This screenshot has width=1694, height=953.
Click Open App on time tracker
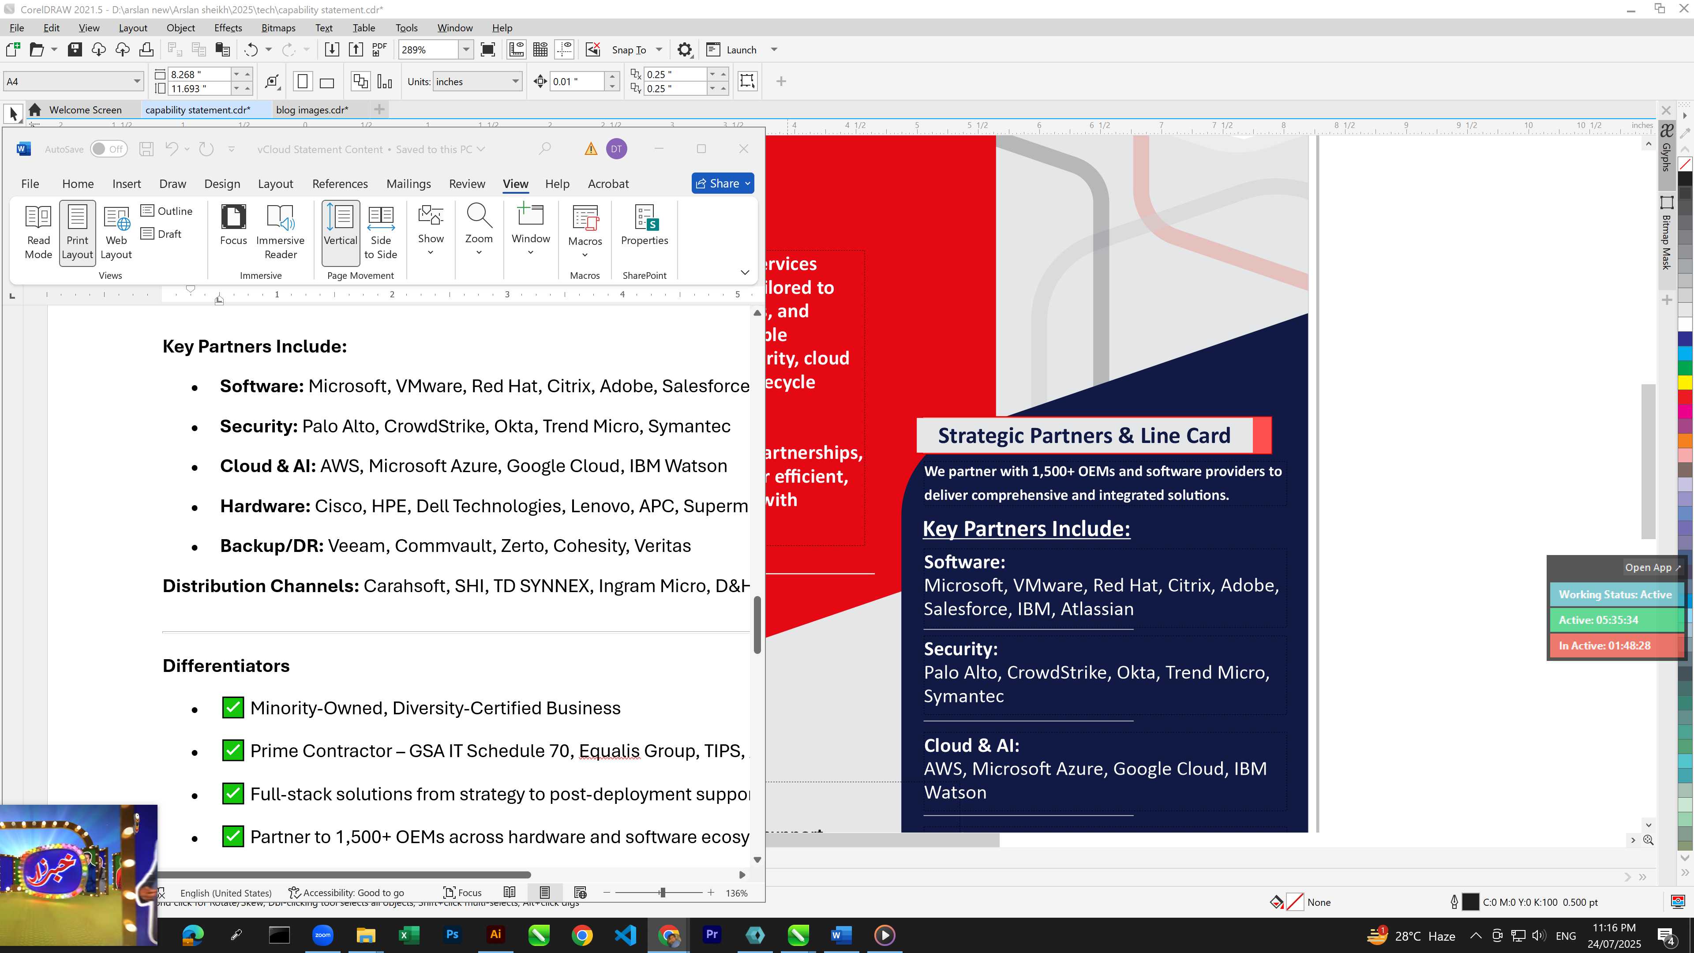click(x=1652, y=567)
